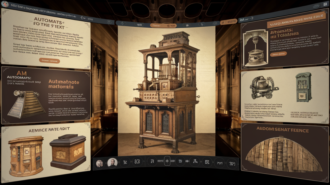Image resolution: width=330 pixels, height=185 pixels.
Task: Click the wooden dome image in bottom-right panel
Action: (x=283, y=155)
